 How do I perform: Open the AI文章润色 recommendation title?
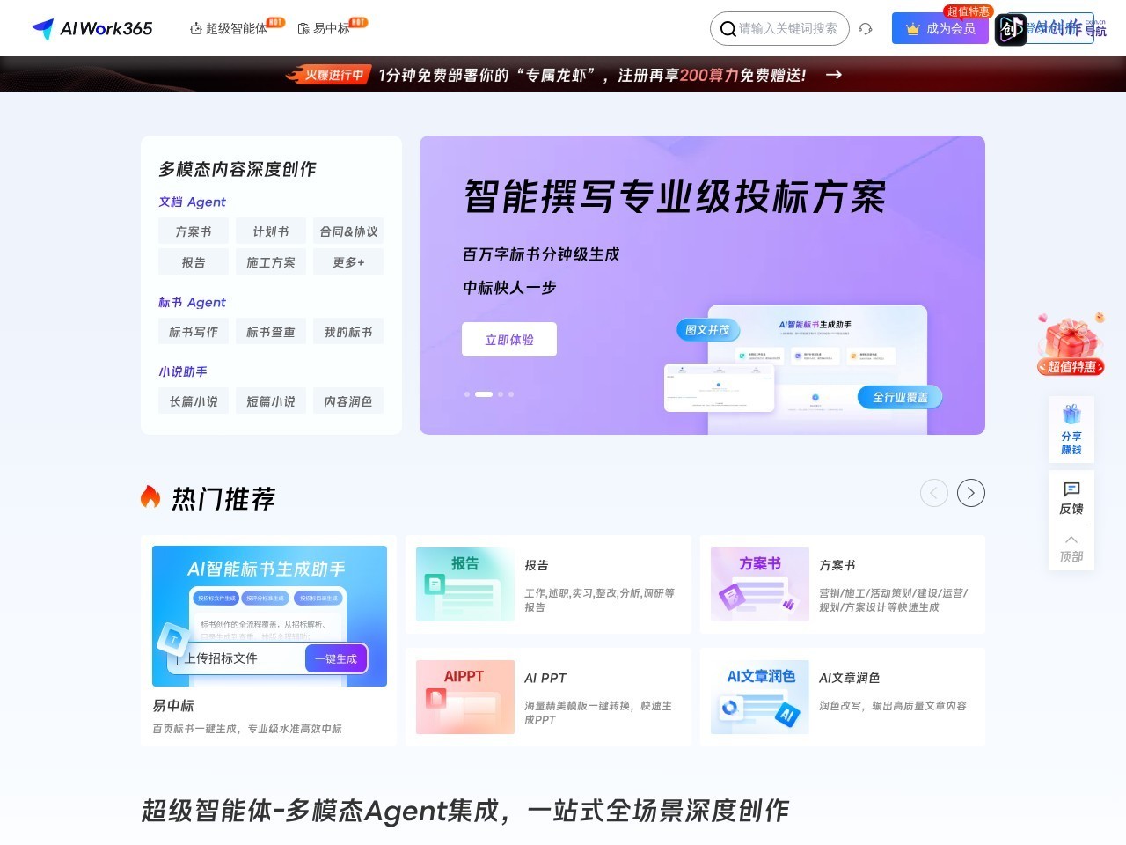point(850,678)
